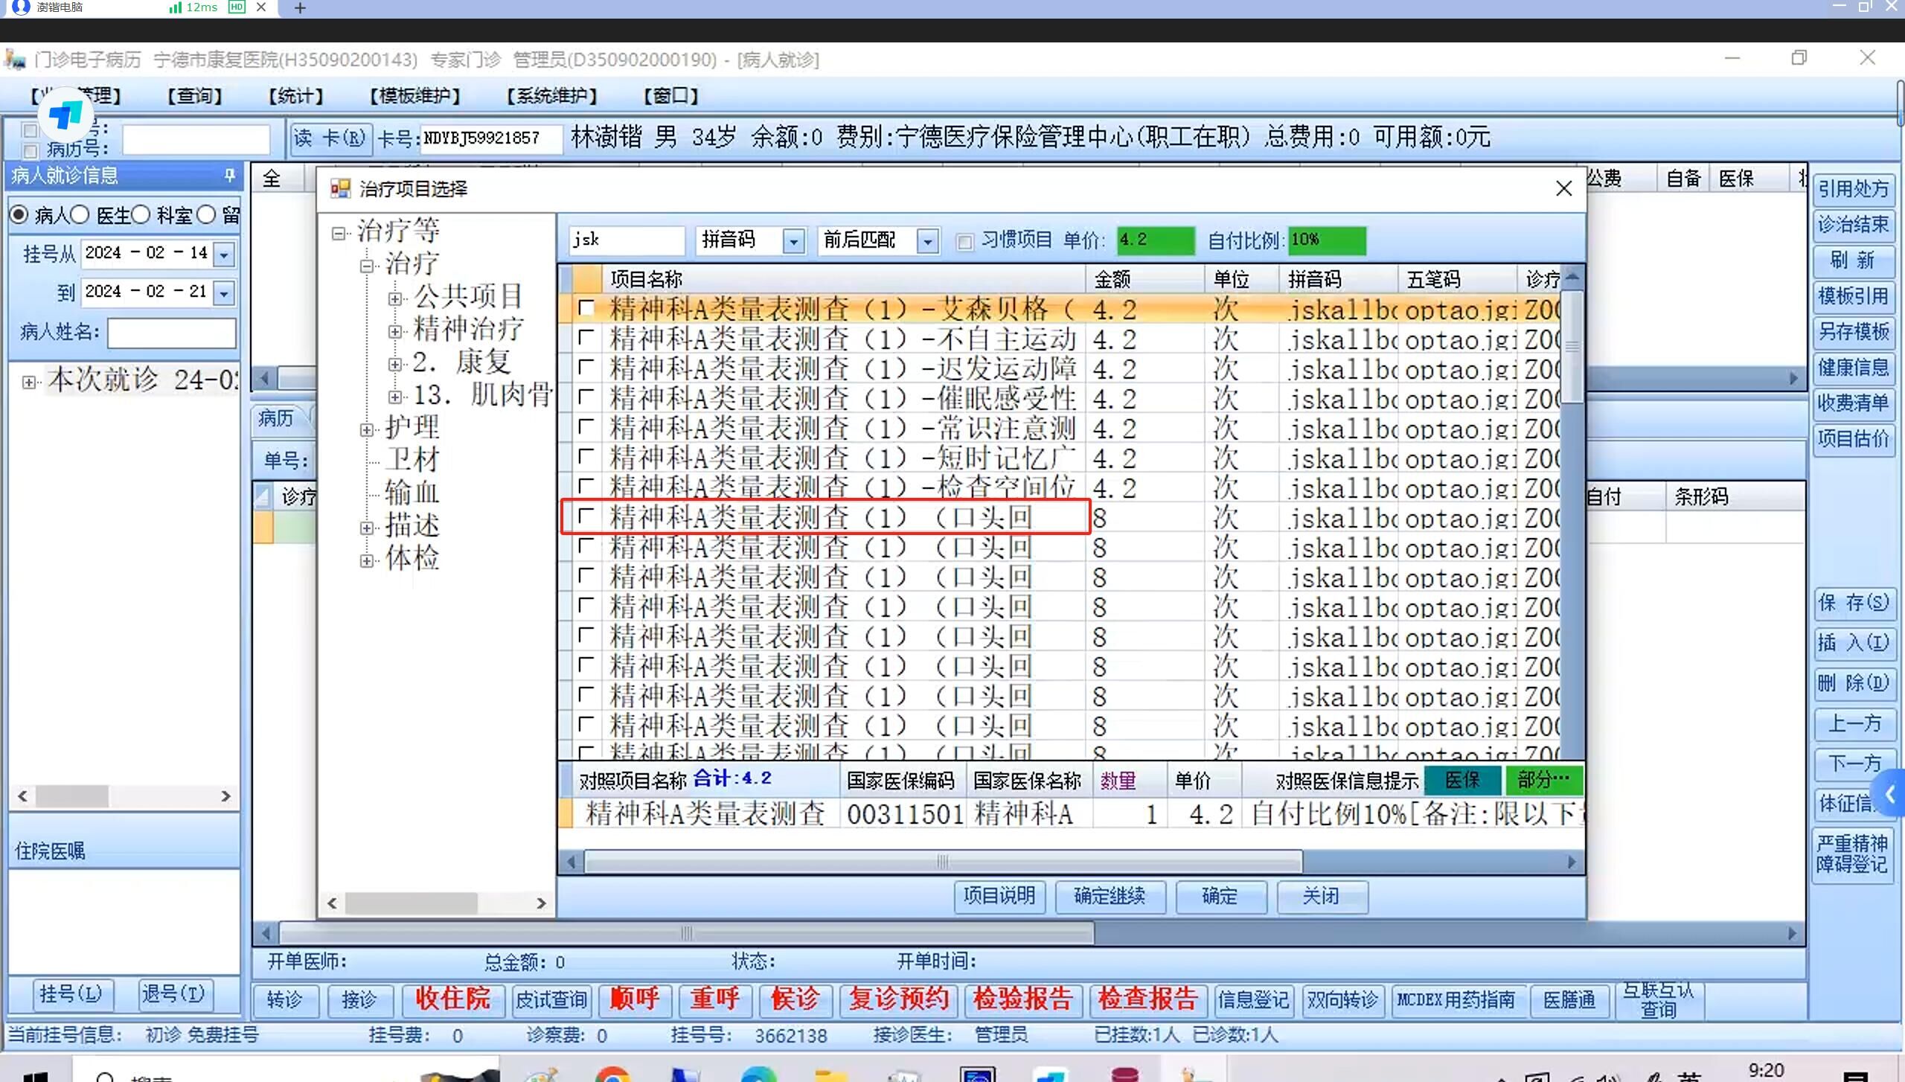Image resolution: width=1905 pixels, height=1082 pixels.
Task: Click the green 自付比例 10% field
Action: tap(1327, 240)
